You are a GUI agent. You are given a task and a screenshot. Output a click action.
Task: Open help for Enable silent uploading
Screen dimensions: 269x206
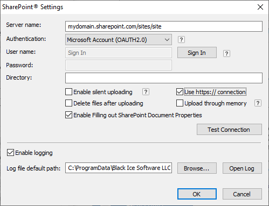tap(146, 92)
